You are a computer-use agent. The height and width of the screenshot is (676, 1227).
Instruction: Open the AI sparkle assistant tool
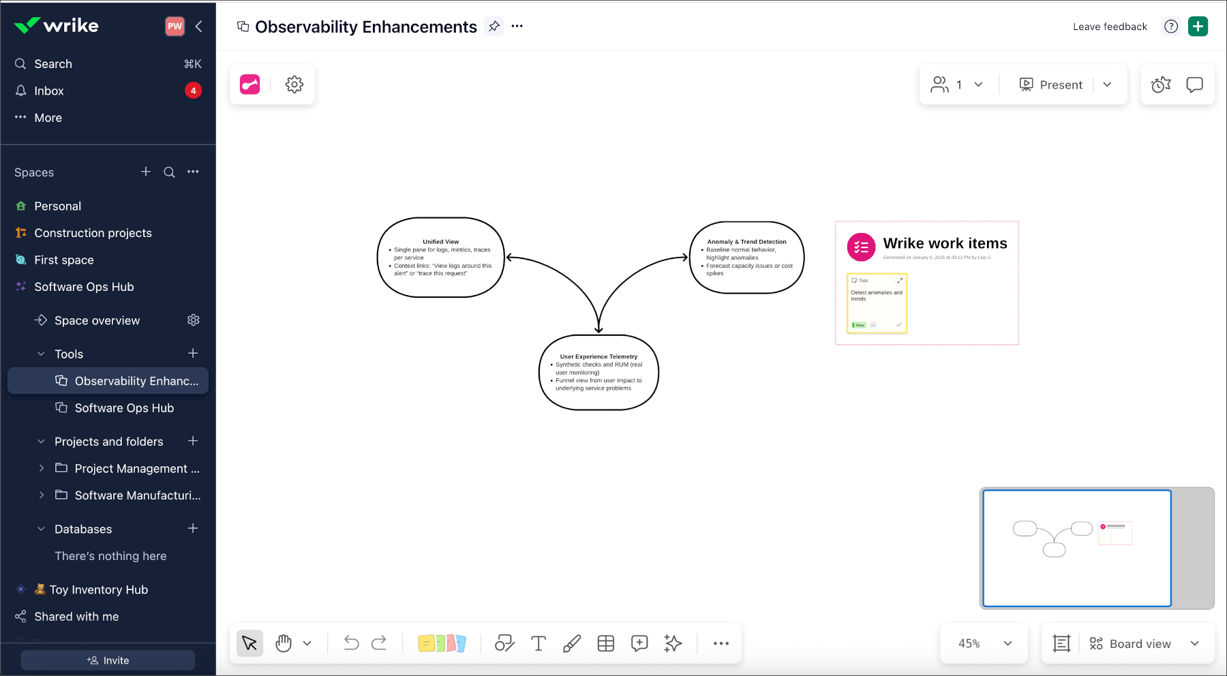(673, 643)
